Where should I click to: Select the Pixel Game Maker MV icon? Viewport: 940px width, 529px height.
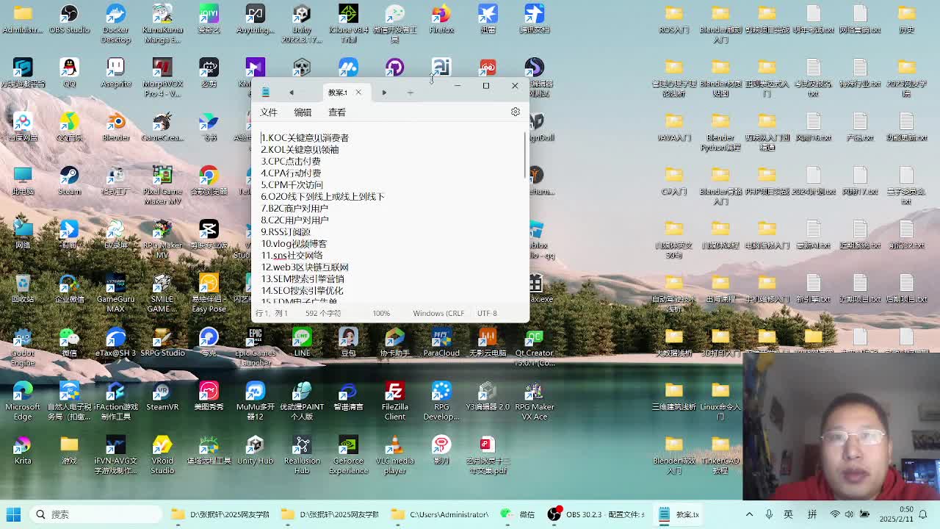162,185
